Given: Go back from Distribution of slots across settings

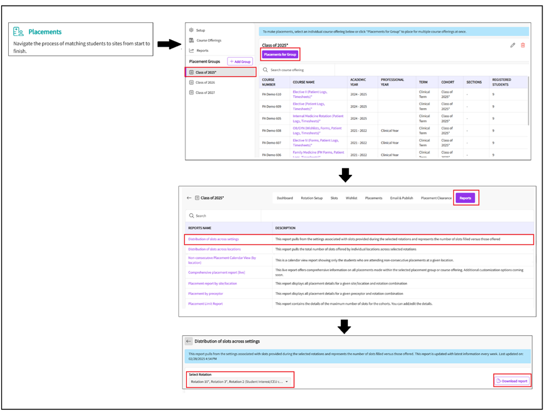Looking at the screenshot, I should point(188,341).
